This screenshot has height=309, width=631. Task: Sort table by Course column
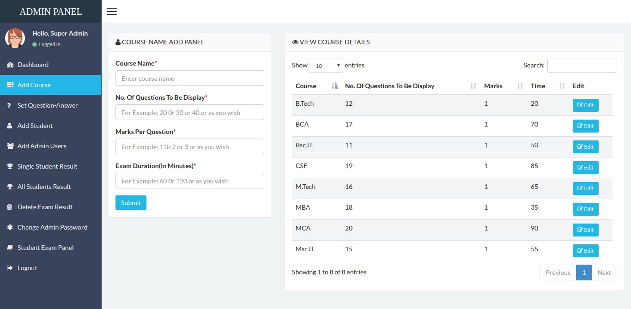(x=316, y=86)
